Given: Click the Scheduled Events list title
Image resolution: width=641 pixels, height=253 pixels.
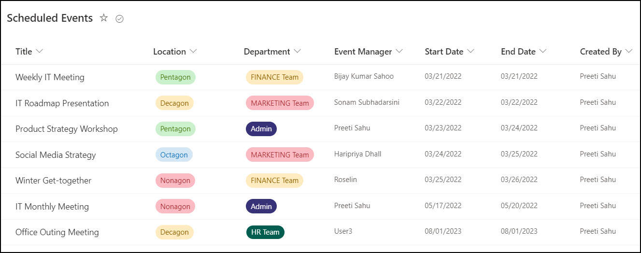Looking at the screenshot, I should coord(50,18).
